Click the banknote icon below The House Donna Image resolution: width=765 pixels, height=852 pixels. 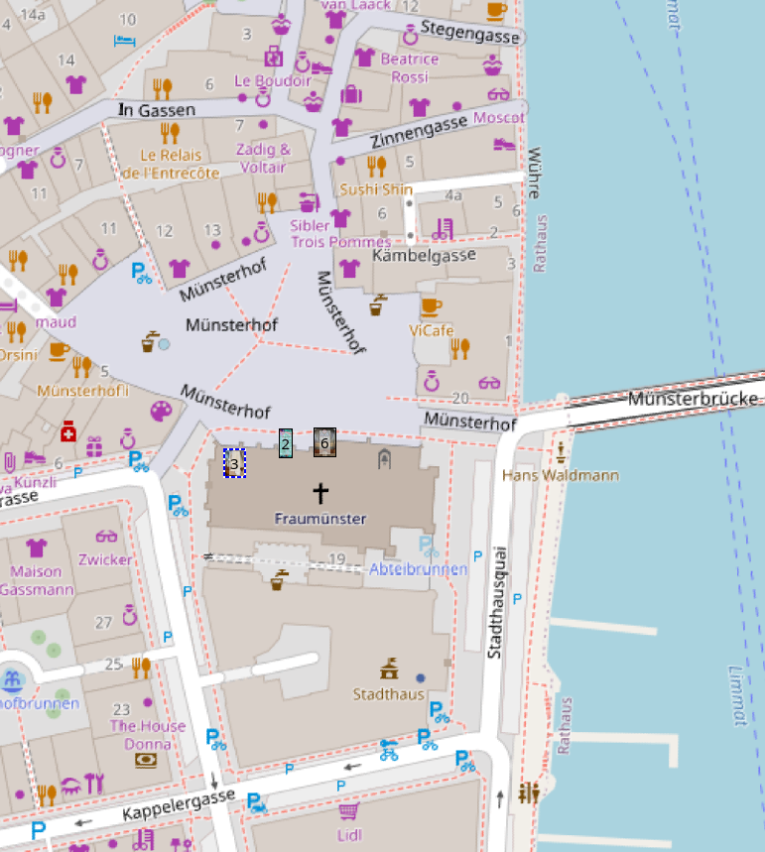(x=146, y=760)
